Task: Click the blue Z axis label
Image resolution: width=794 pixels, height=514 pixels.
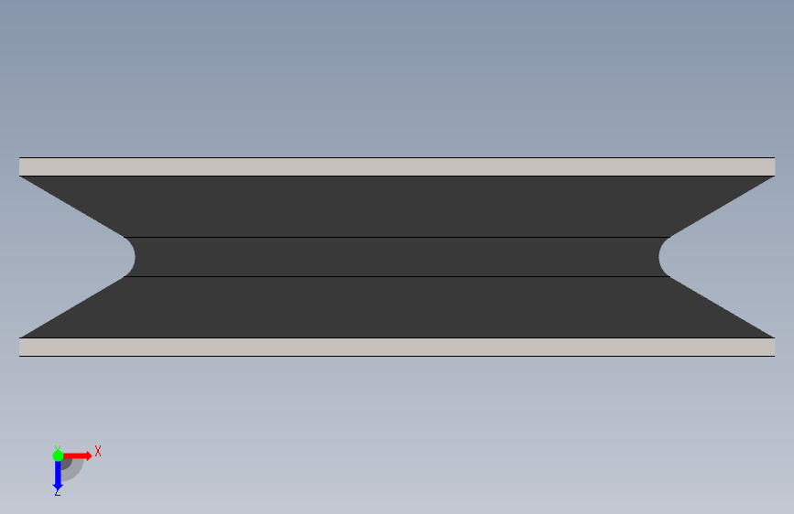Action: click(57, 491)
